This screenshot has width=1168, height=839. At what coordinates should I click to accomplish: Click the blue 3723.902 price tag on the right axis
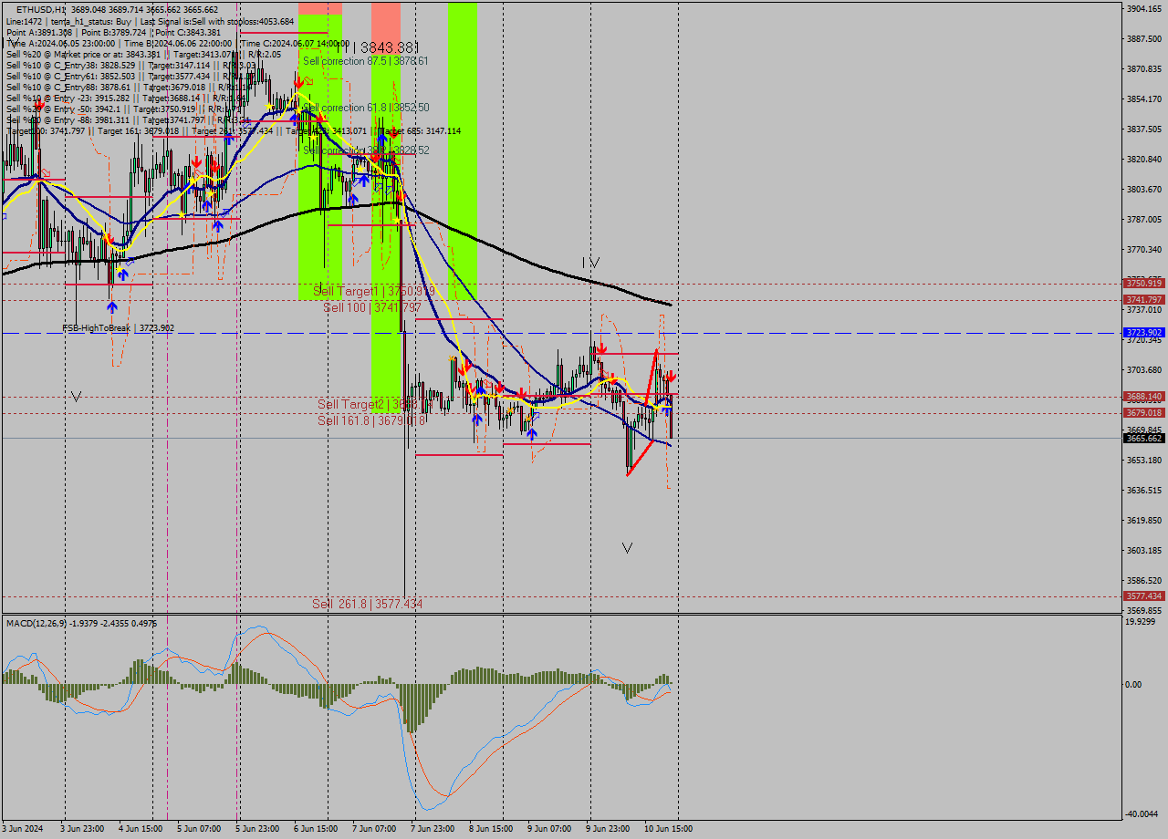1142,332
